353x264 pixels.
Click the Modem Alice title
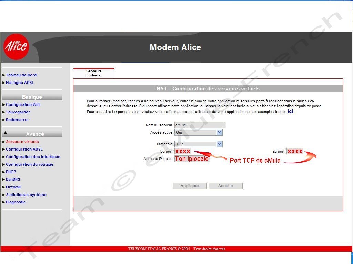pyautogui.click(x=175, y=47)
